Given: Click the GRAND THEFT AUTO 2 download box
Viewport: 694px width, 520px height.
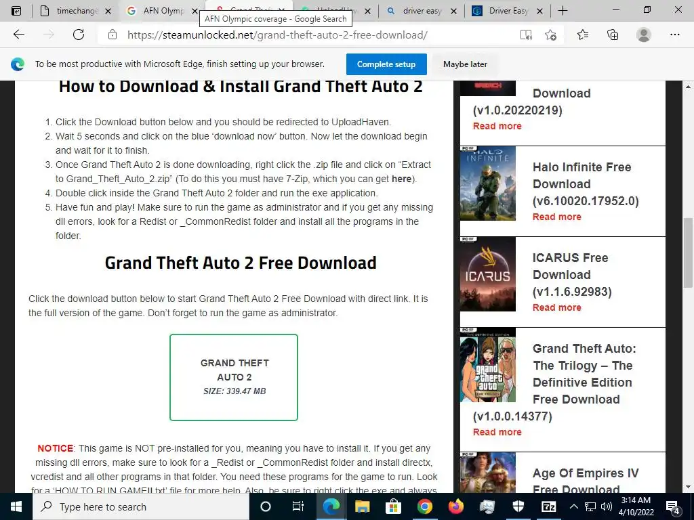Looking at the screenshot, I should coord(234,377).
